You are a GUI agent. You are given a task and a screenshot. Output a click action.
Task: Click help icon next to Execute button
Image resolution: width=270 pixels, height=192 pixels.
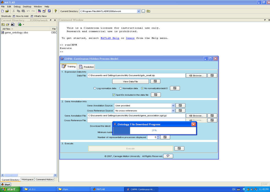point(179,149)
